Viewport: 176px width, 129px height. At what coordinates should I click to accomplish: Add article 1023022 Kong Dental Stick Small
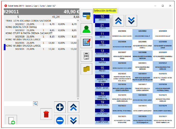click(122, 109)
